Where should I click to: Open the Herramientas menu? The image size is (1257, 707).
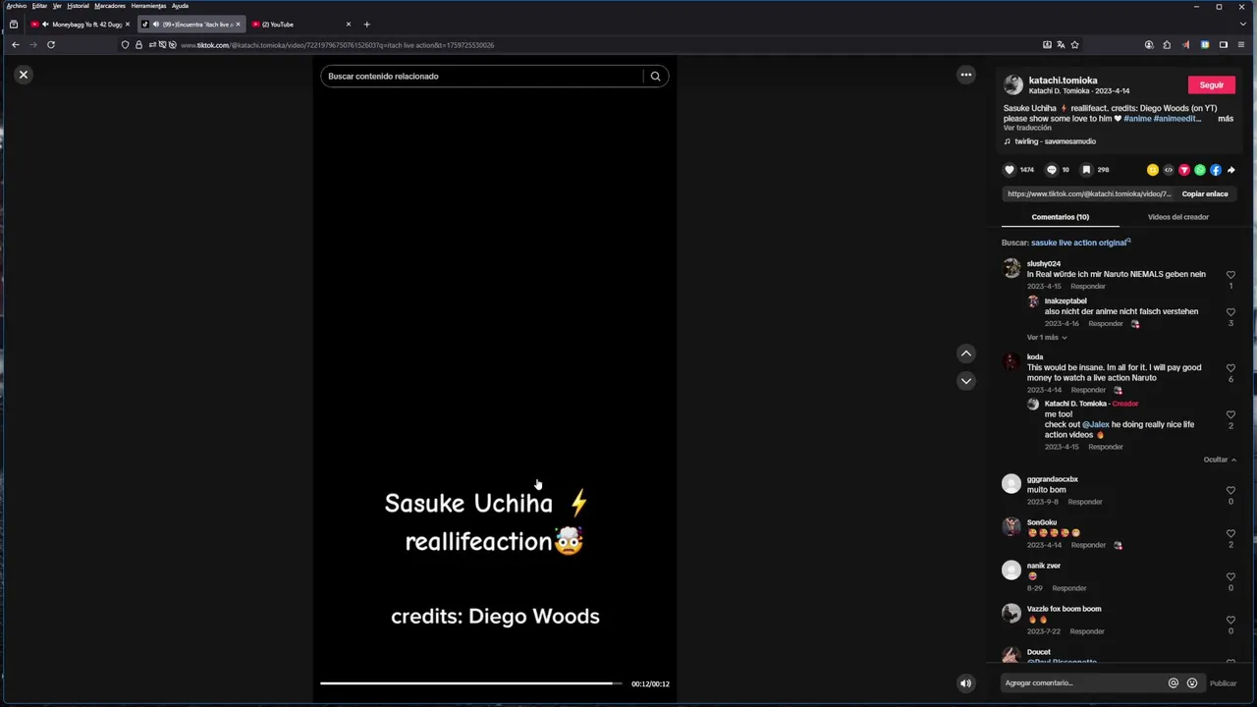pyautogui.click(x=149, y=6)
